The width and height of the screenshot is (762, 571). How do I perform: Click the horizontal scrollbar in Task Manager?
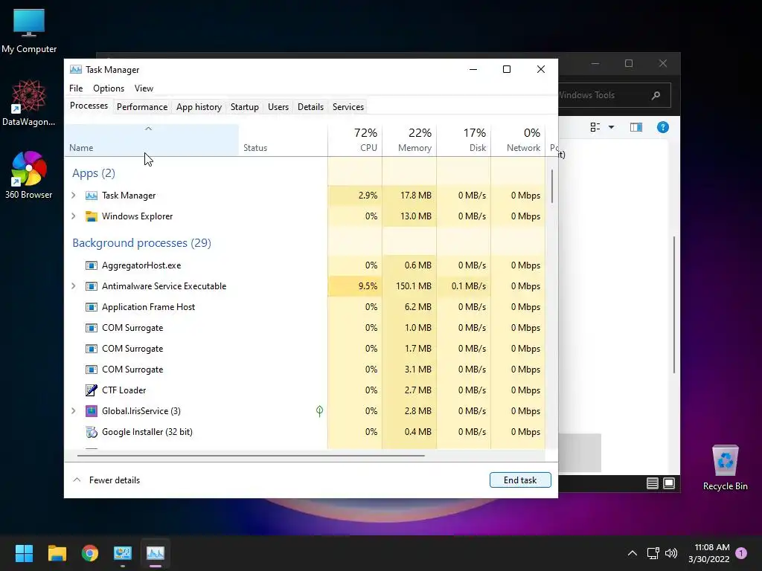tap(251, 456)
